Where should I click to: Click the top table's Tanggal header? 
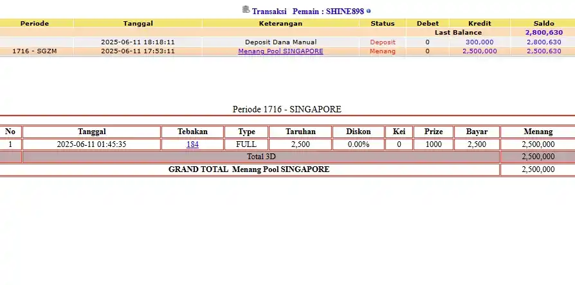point(138,23)
